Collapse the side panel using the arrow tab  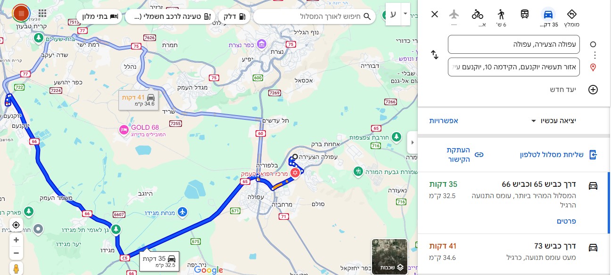(413, 142)
